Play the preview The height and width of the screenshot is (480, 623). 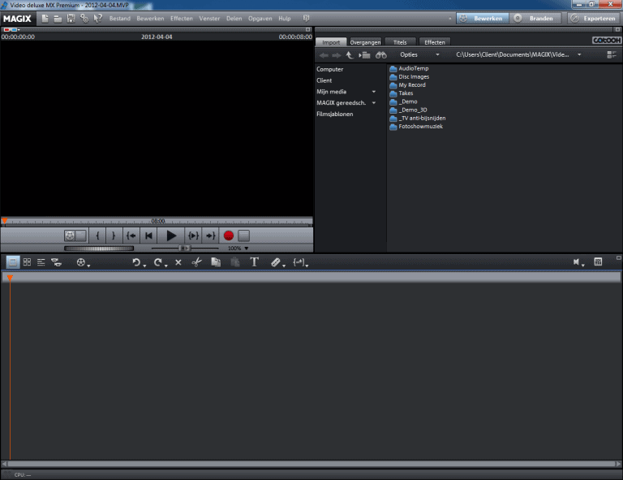171,236
